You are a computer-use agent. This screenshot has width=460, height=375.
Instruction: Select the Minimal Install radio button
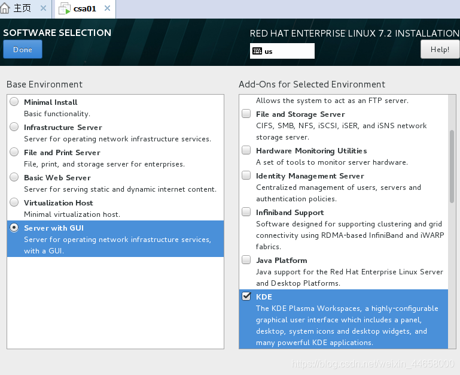tap(14, 102)
